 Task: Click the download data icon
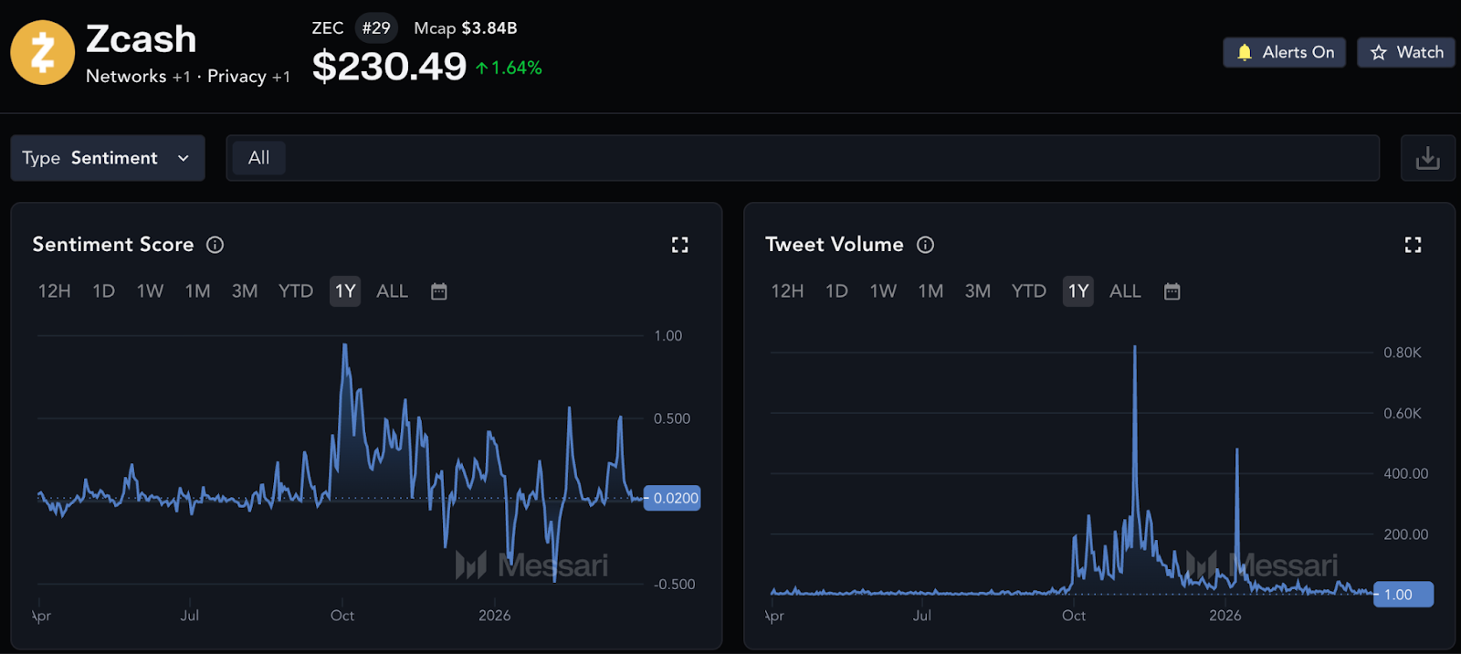(x=1427, y=158)
